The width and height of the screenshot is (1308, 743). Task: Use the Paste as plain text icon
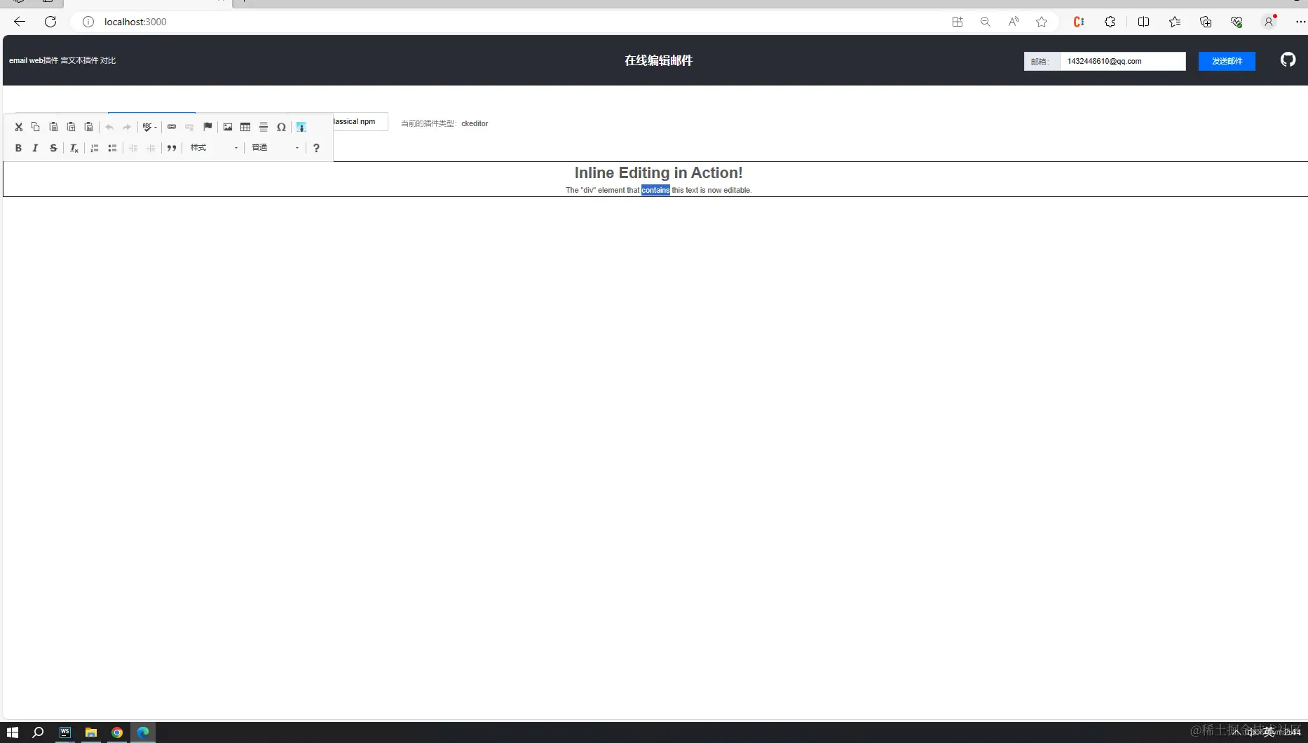point(71,127)
